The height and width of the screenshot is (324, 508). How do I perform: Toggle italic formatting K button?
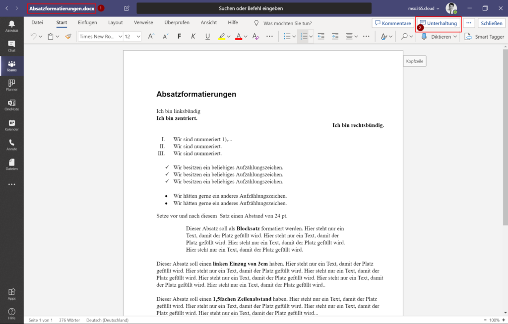(193, 36)
